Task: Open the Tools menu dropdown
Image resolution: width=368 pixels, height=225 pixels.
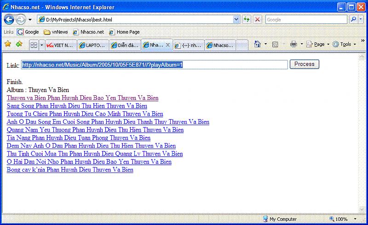Action: [x=342, y=45]
